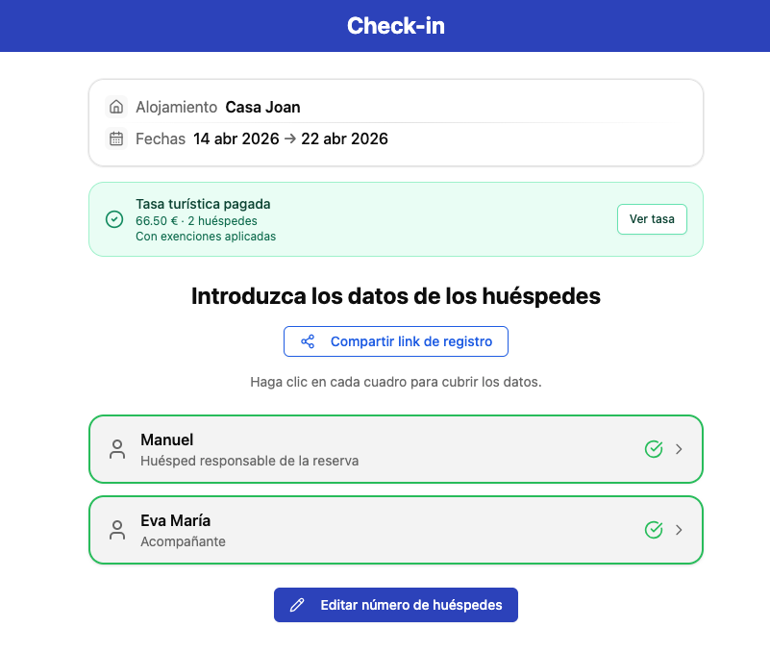The height and width of the screenshot is (653, 770).
Task: Click the person icon on Eva María's card
Action: pyautogui.click(x=116, y=529)
